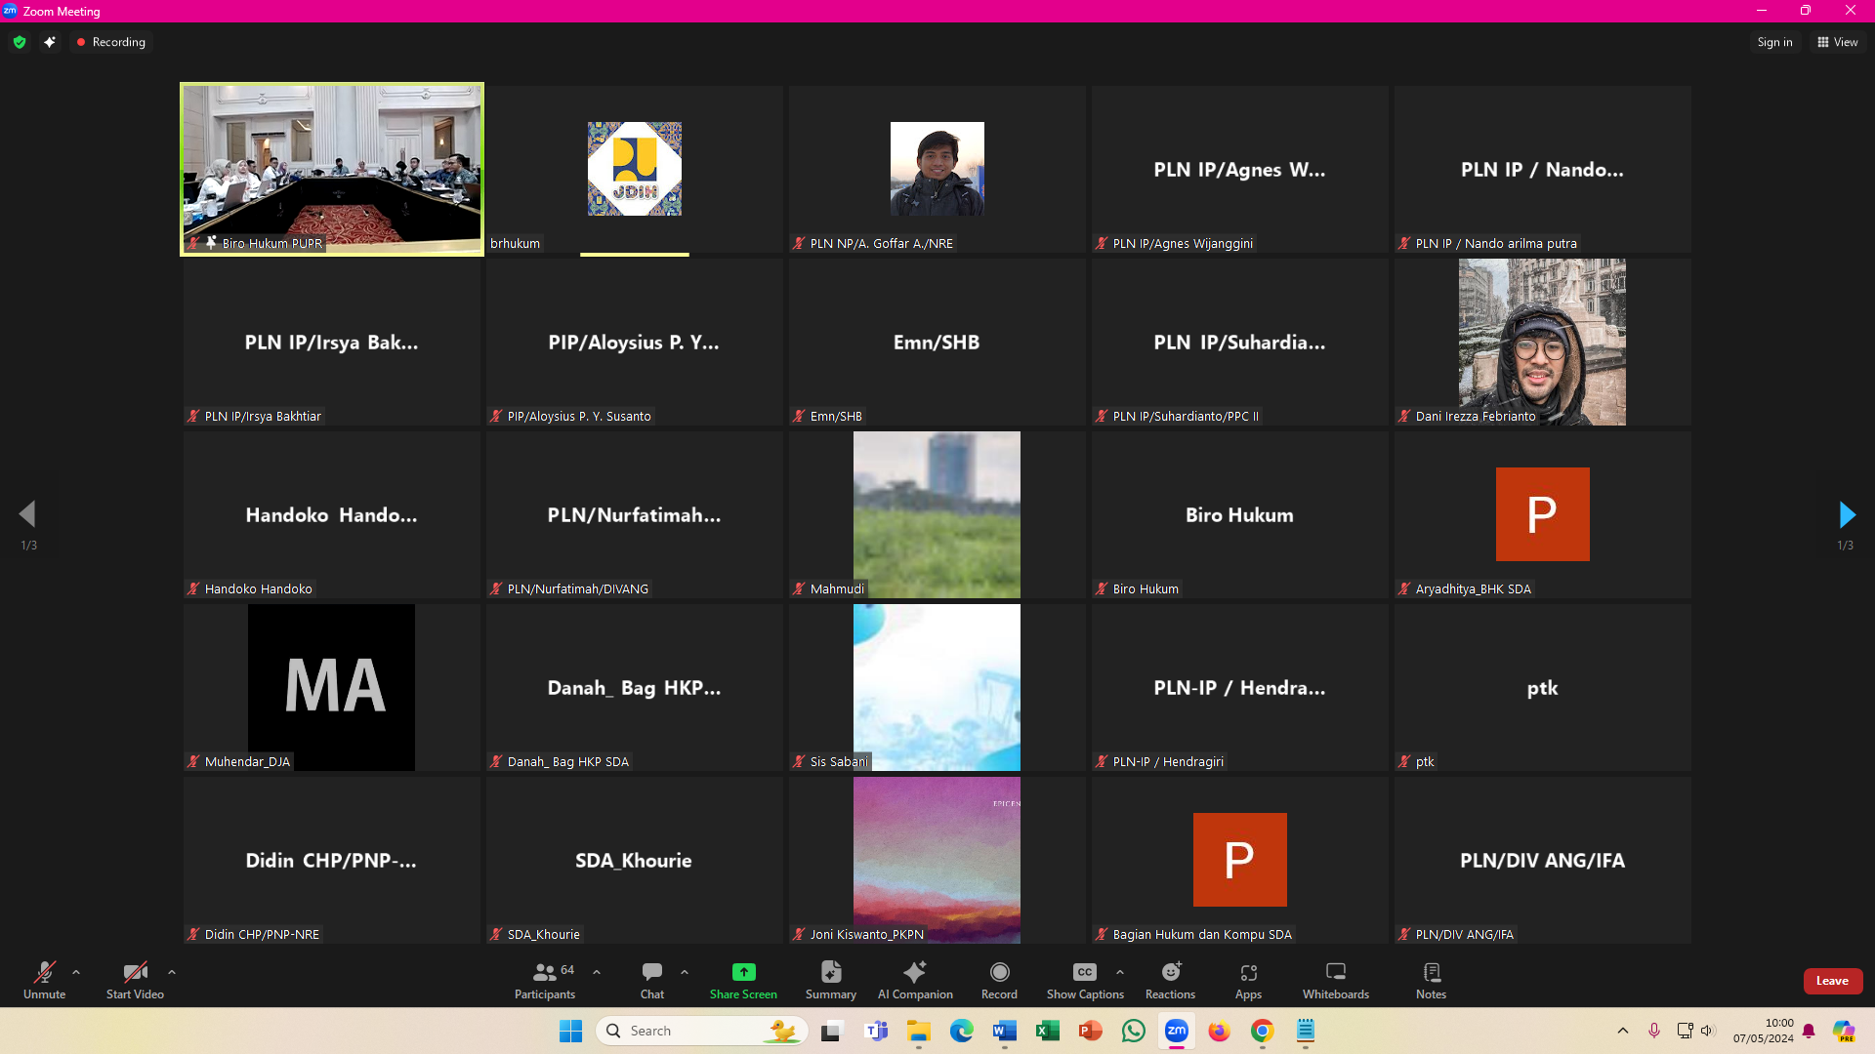Click the Recording indicator
1875x1054 pixels.
click(x=110, y=42)
